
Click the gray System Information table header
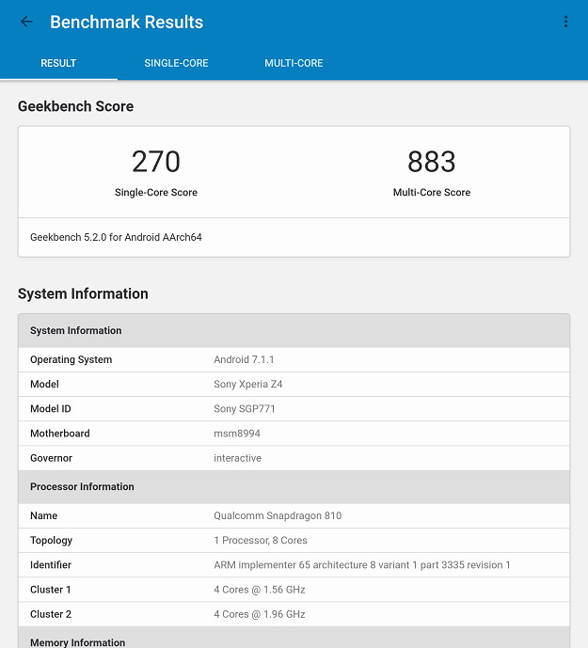pos(294,331)
